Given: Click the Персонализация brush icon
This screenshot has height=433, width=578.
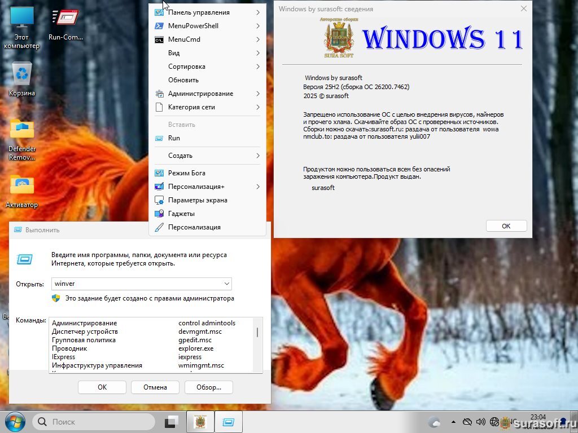Looking at the screenshot, I should 159,227.
